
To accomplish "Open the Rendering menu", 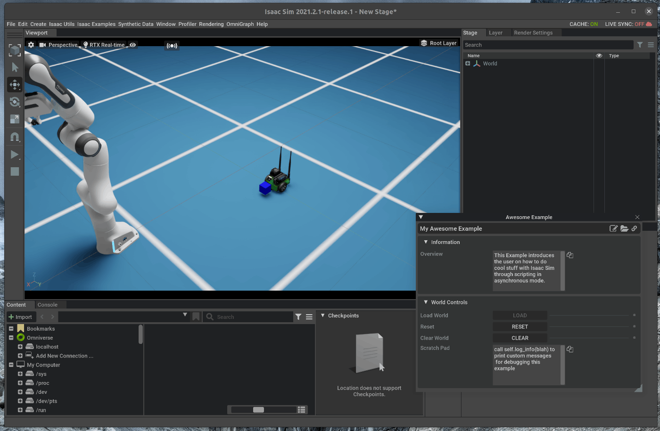I will 211,24.
